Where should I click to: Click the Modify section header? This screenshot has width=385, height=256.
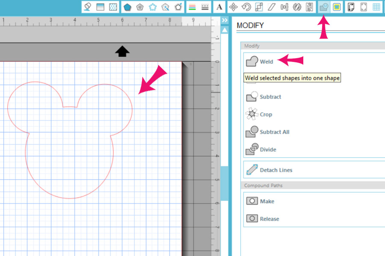click(252, 46)
